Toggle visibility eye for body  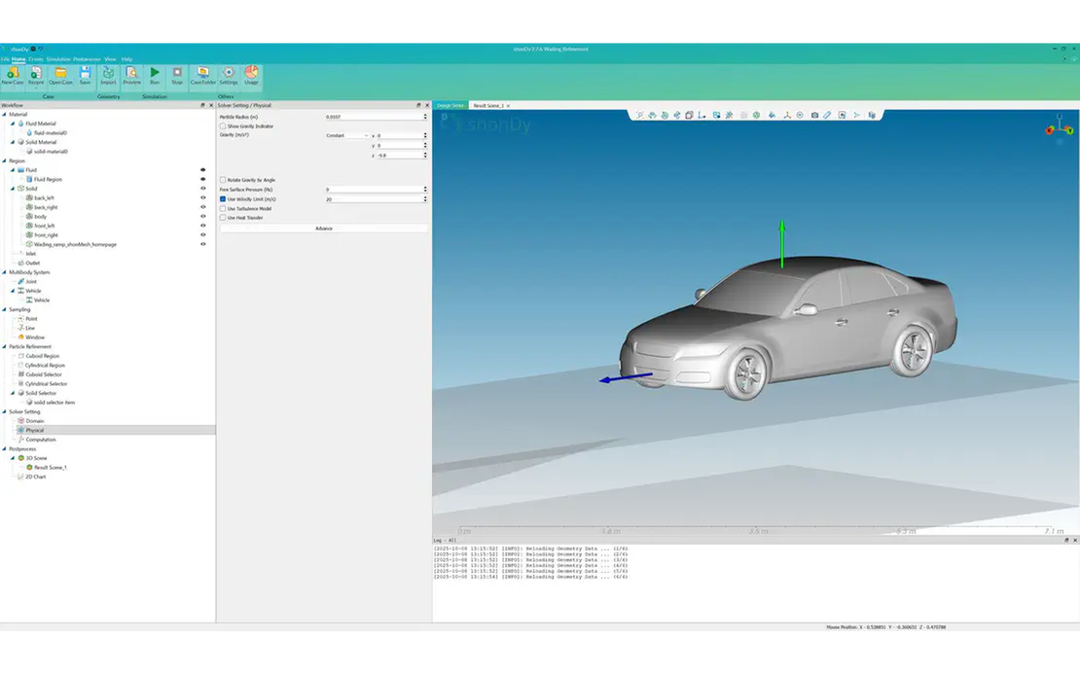pos(202,216)
